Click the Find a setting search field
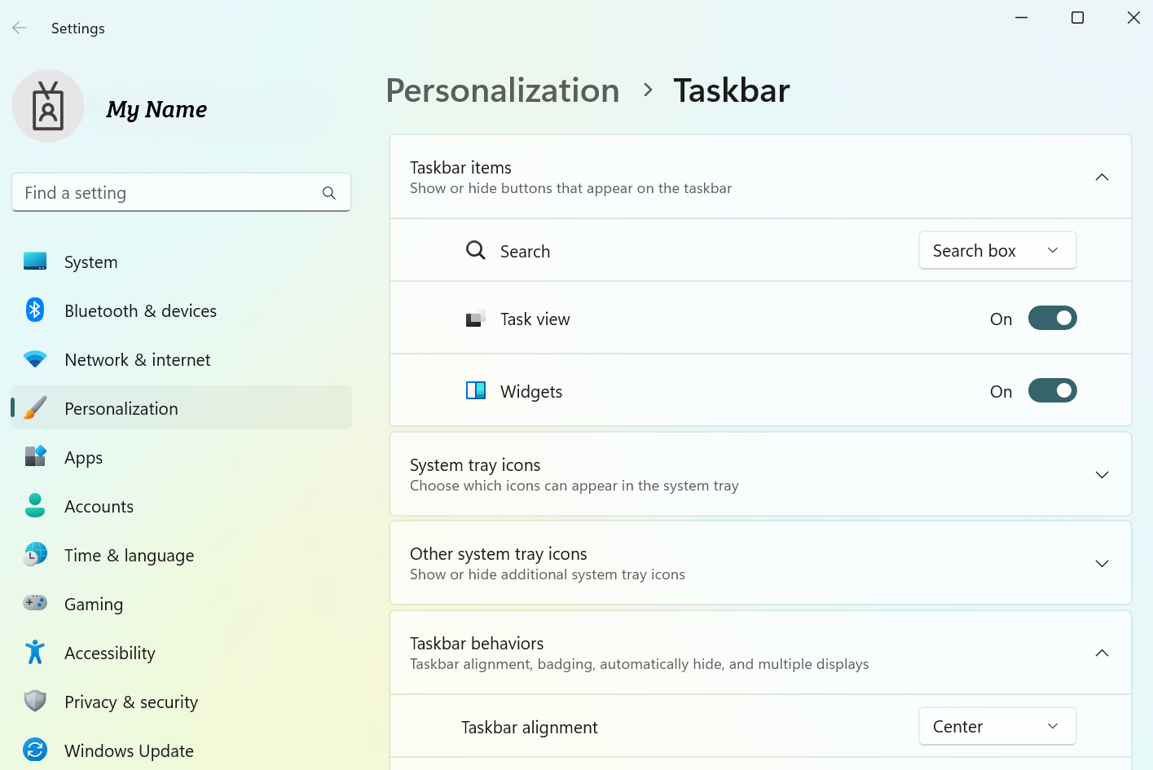The width and height of the screenshot is (1153, 770). pos(171,193)
